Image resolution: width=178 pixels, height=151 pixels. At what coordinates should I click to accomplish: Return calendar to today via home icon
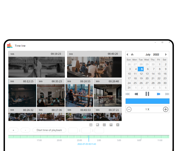pyautogui.click(x=132, y=55)
